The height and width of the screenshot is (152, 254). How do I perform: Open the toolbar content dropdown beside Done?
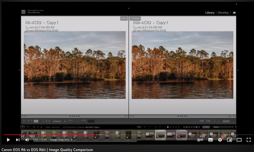tap(233, 121)
